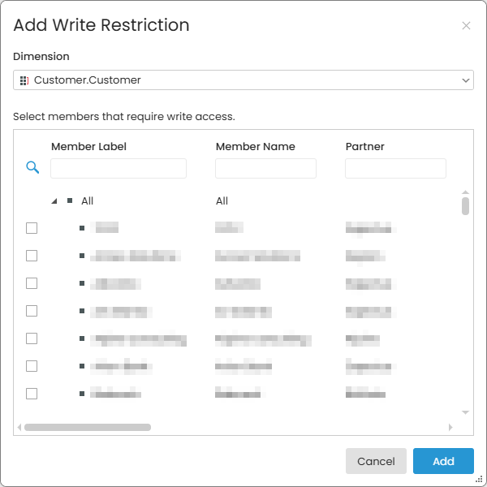This screenshot has height=487, width=487.
Task: Close the Add Write Restriction dialog
Action: click(466, 25)
